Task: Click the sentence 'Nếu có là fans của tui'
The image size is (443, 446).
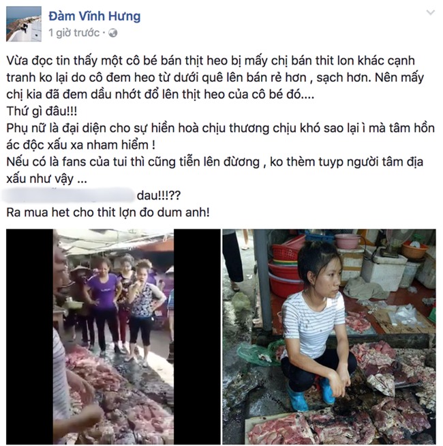Action: [215, 170]
